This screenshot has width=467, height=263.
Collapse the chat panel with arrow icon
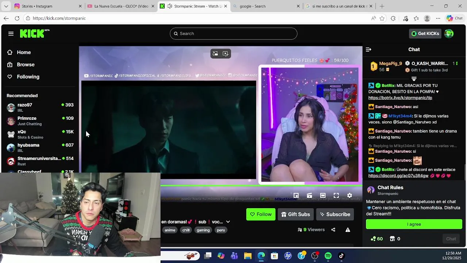368,49
